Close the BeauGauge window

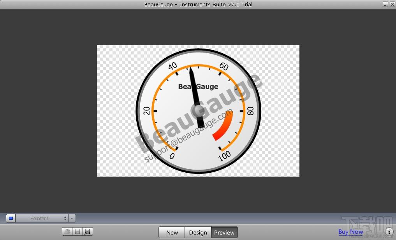click(392, 4)
